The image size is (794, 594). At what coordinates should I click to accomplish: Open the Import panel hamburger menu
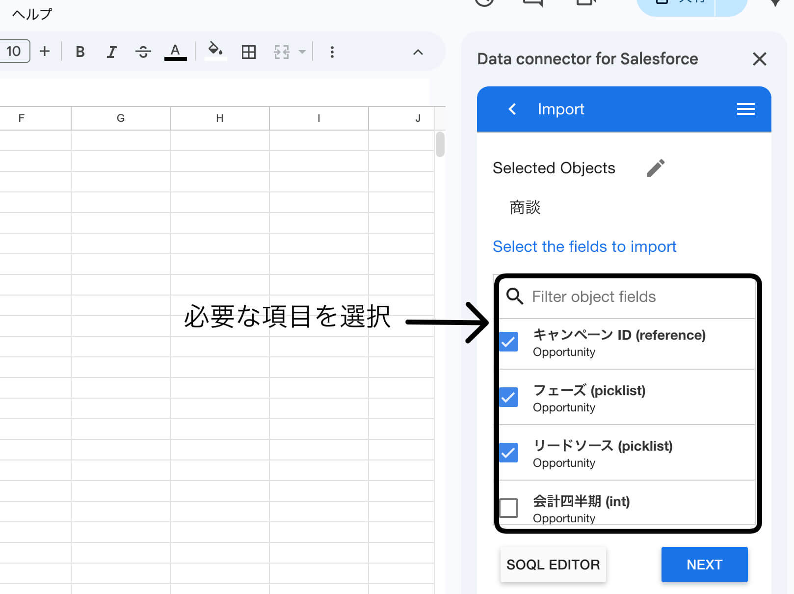tap(746, 109)
